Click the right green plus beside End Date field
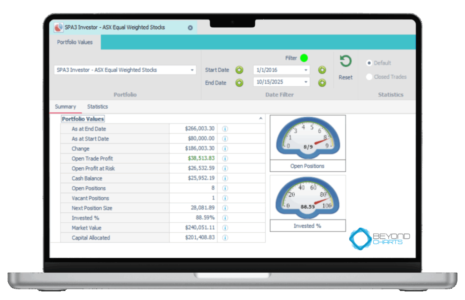This screenshot has height=300, width=465. 322,83
